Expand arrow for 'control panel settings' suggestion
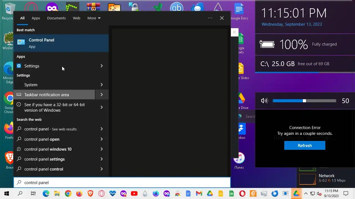Viewport: 355px width, 199px height. coord(102,159)
